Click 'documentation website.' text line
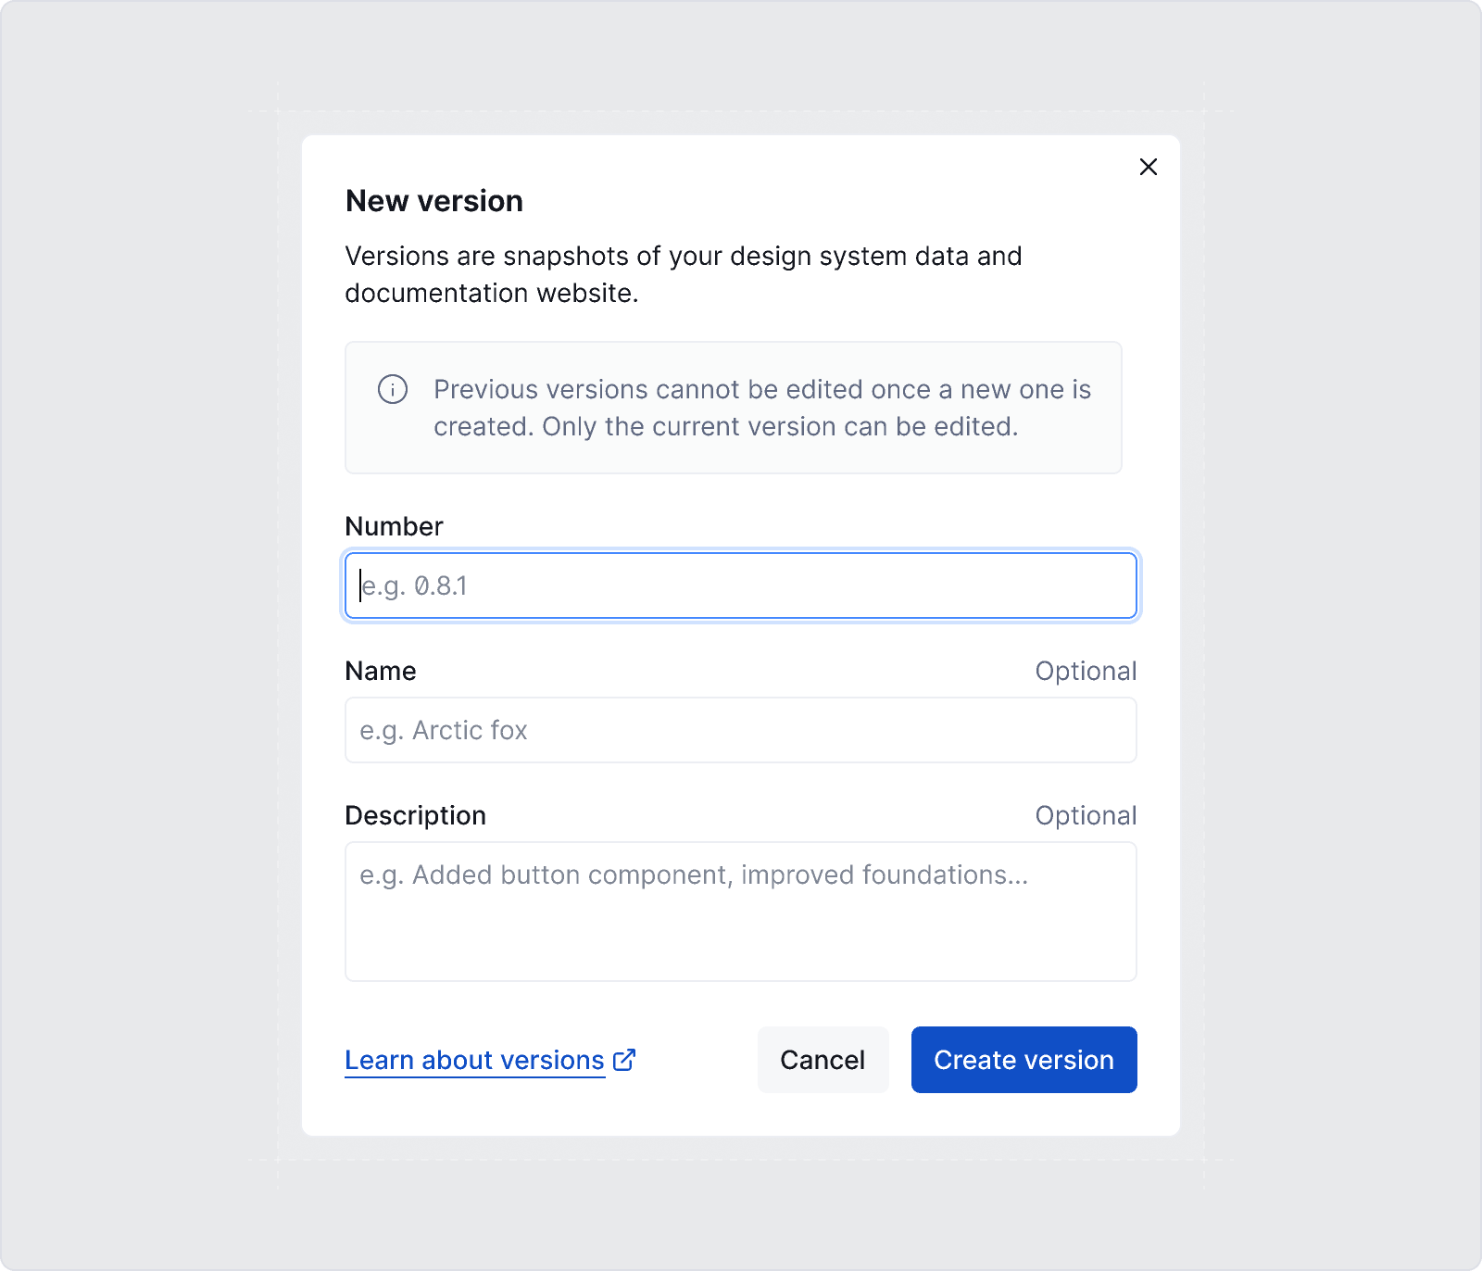 coord(491,293)
